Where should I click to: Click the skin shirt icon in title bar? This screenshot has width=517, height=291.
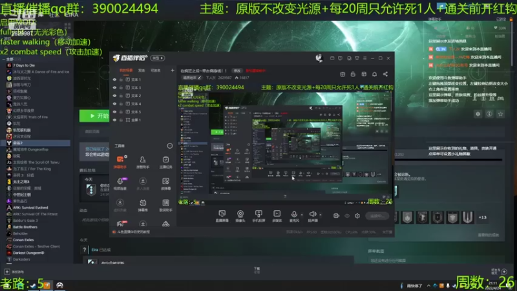pyautogui.click(x=357, y=58)
